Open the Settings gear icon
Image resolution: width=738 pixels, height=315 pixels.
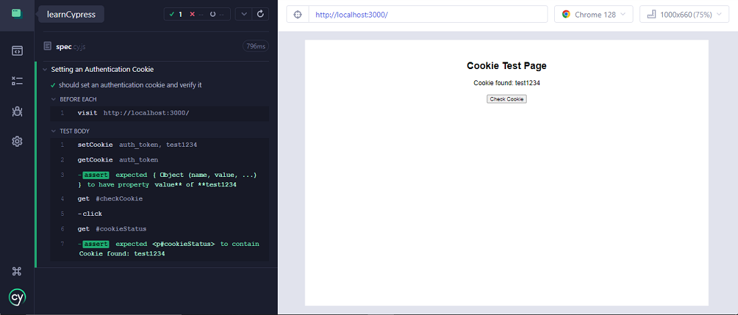(17, 141)
